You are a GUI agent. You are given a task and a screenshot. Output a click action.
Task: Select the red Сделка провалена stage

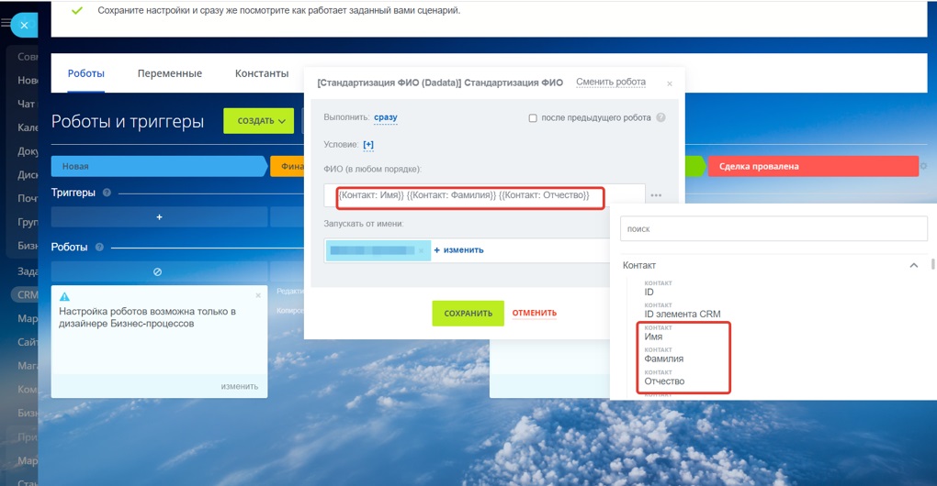point(813,166)
